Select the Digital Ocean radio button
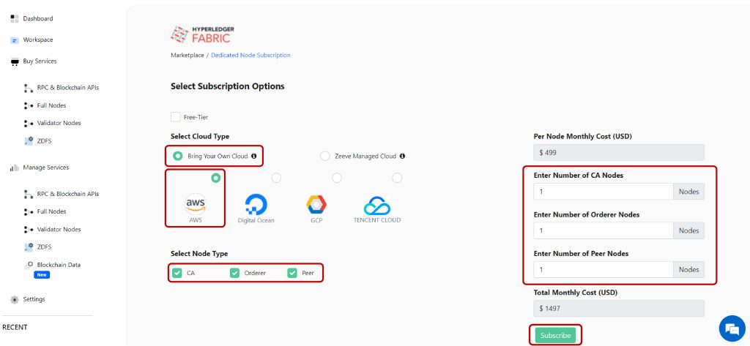The width and height of the screenshot is (750, 346). pyautogui.click(x=276, y=178)
